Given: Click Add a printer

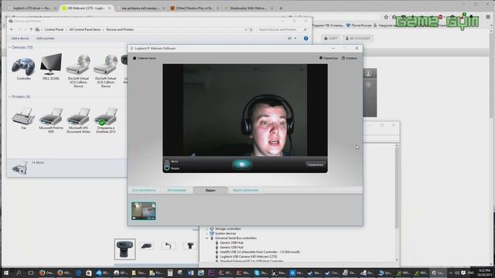Looking at the screenshot, I should pyautogui.click(x=46, y=39).
